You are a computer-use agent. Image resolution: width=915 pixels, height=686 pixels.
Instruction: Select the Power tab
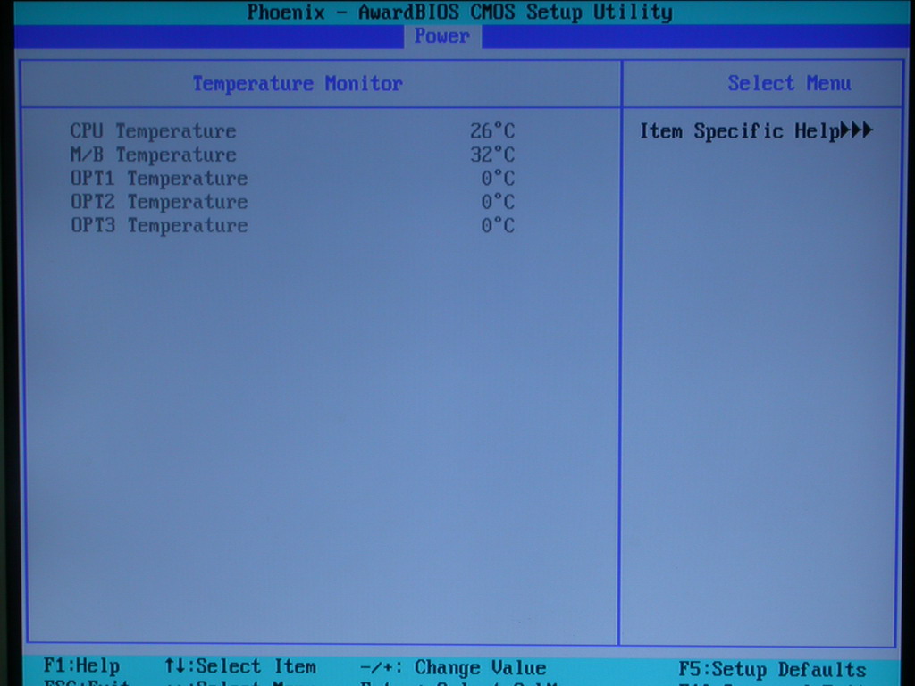pyautogui.click(x=442, y=36)
